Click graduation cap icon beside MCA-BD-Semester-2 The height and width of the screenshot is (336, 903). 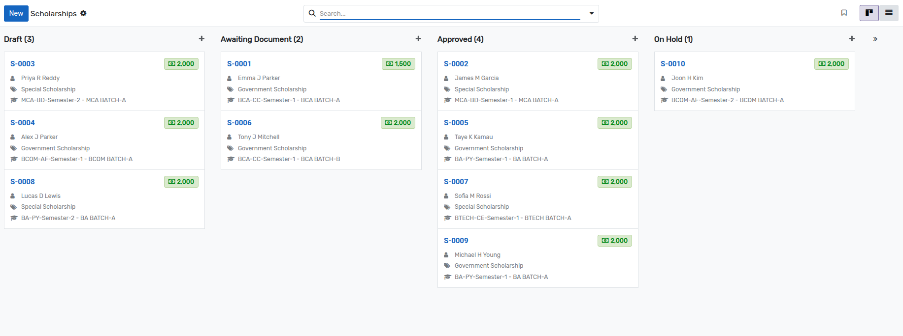(14, 100)
